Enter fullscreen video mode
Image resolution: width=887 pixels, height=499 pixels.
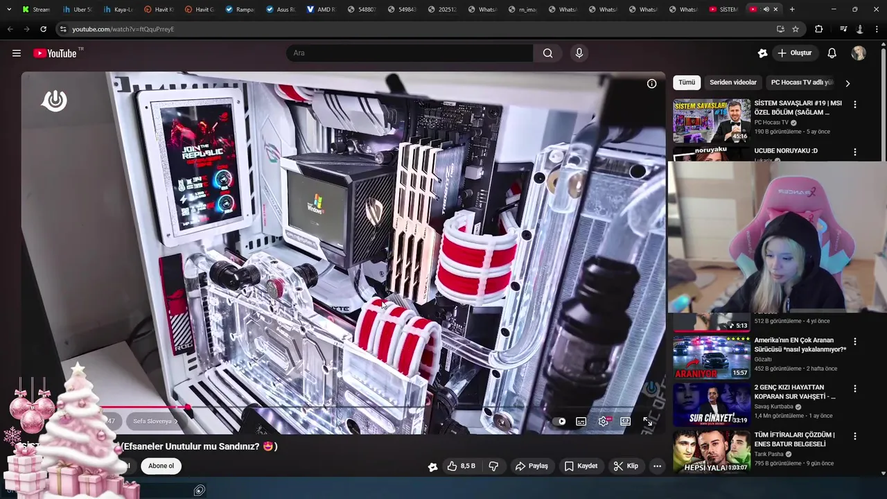pyautogui.click(x=648, y=421)
